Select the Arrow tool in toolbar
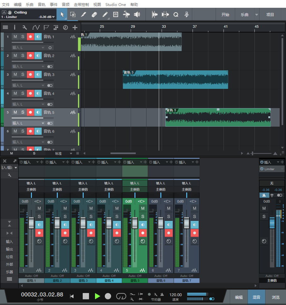 pyautogui.click(x=62, y=14)
